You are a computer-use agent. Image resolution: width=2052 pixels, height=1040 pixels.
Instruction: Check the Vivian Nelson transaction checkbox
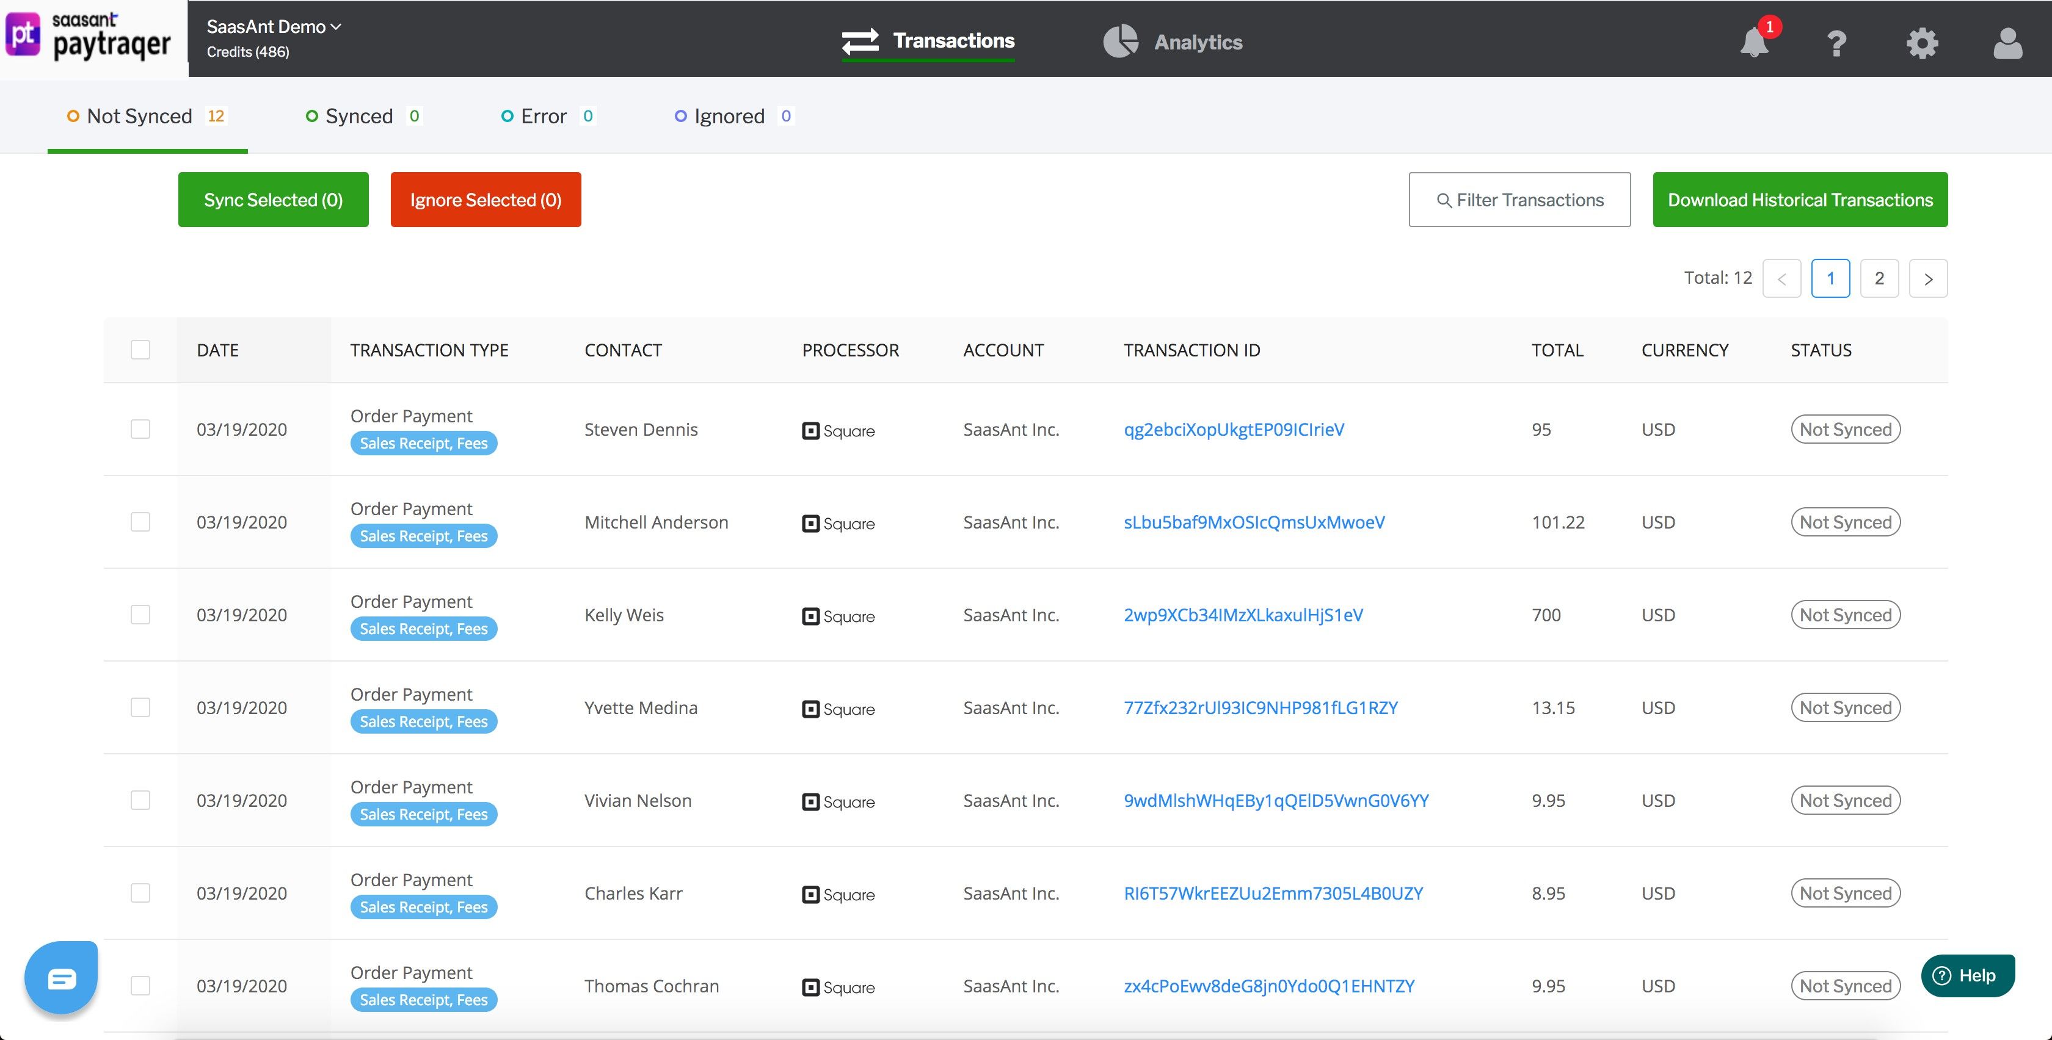coord(140,800)
